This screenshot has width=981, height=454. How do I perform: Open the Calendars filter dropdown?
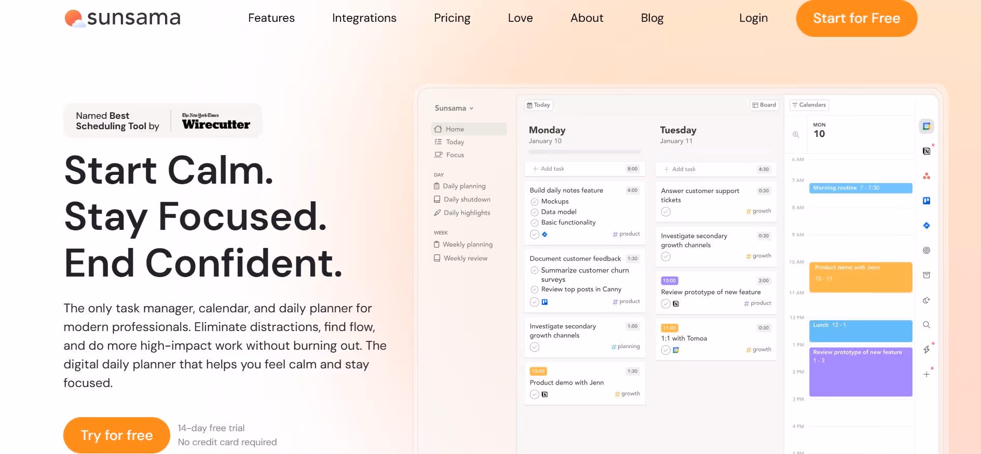[x=809, y=105]
